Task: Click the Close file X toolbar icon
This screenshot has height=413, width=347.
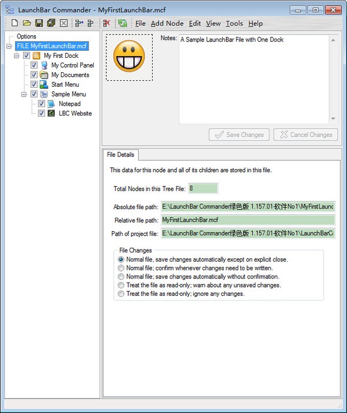Action: pos(64,23)
